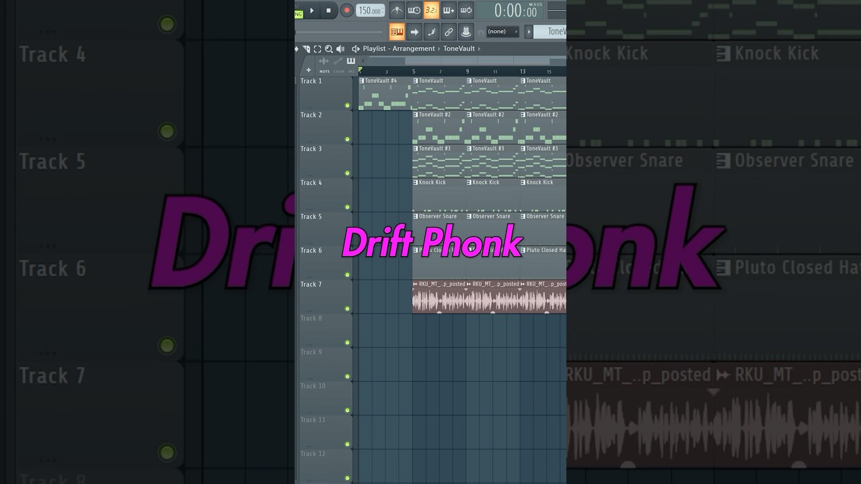Switch picker to PAT mode
Image resolution: width=861 pixels, height=484 pixels.
350,71
